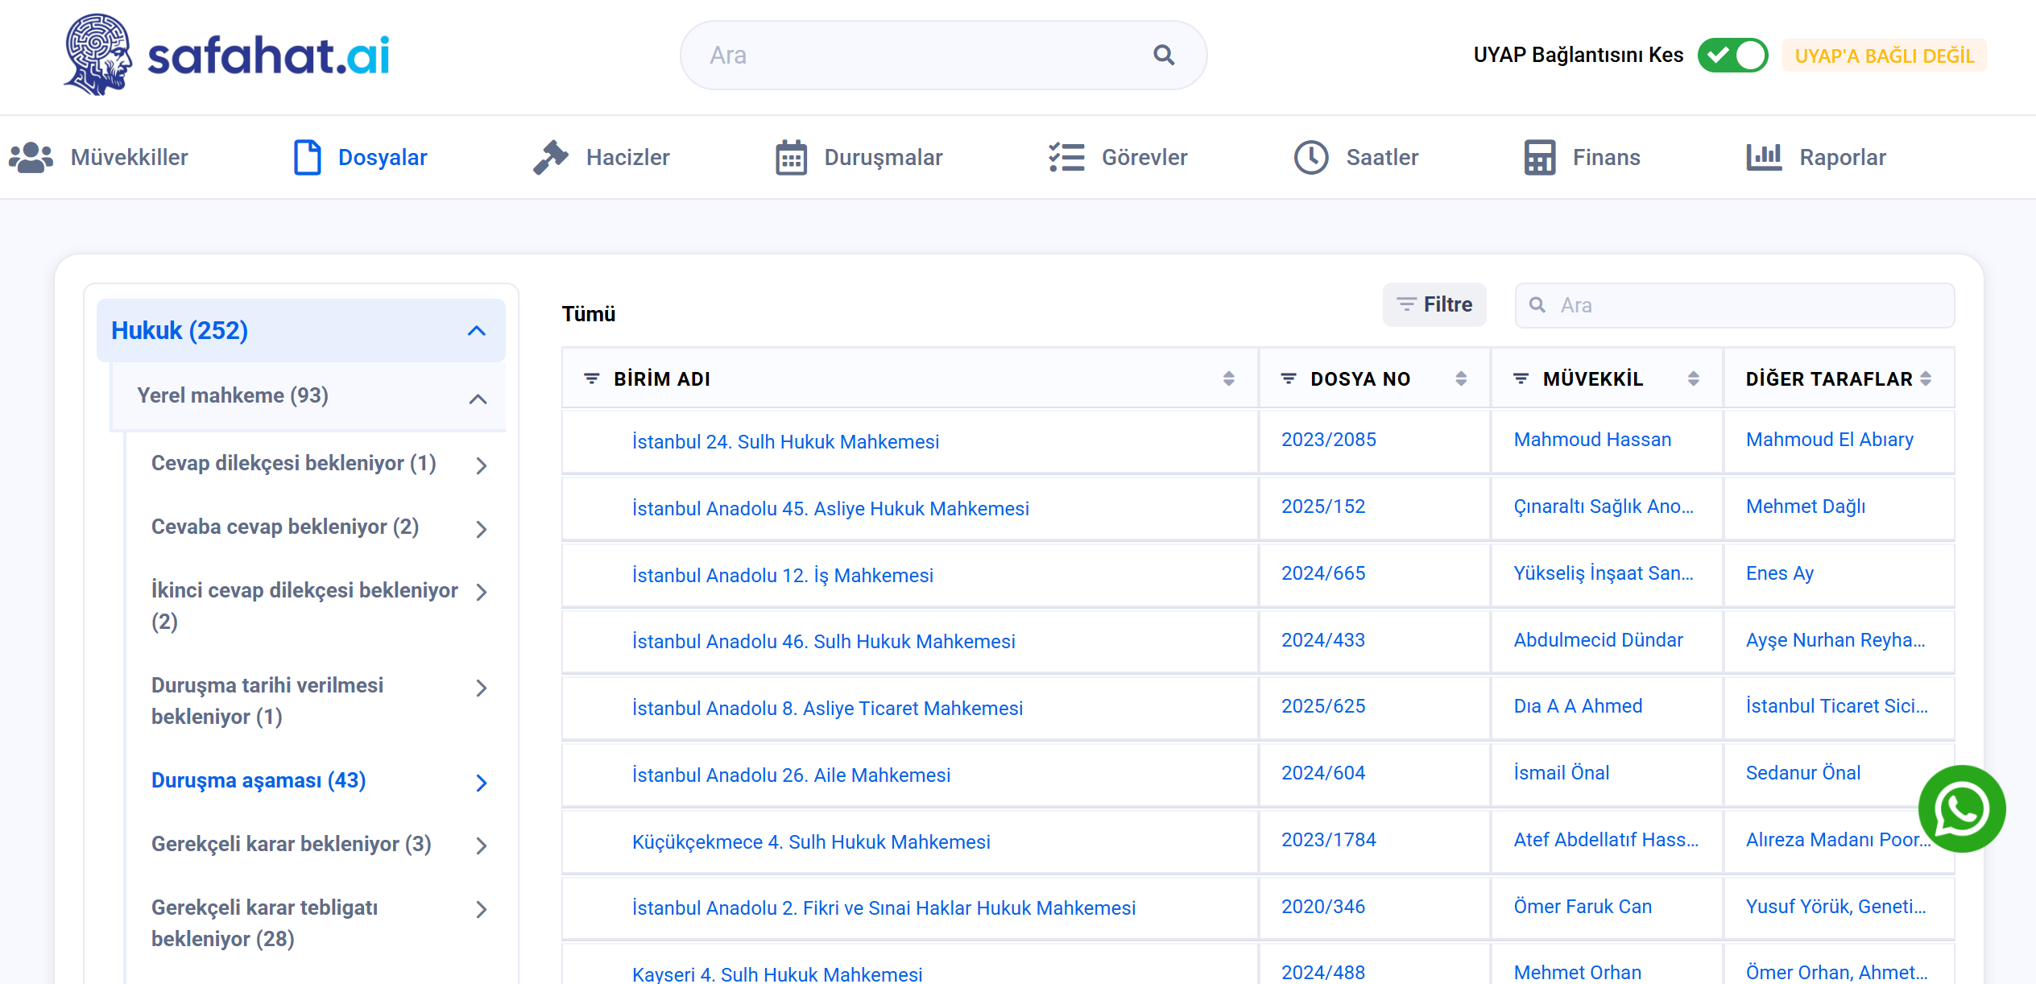This screenshot has width=2036, height=984.
Task: Click the Haczler gavel icon
Action: (x=551, y=157)
